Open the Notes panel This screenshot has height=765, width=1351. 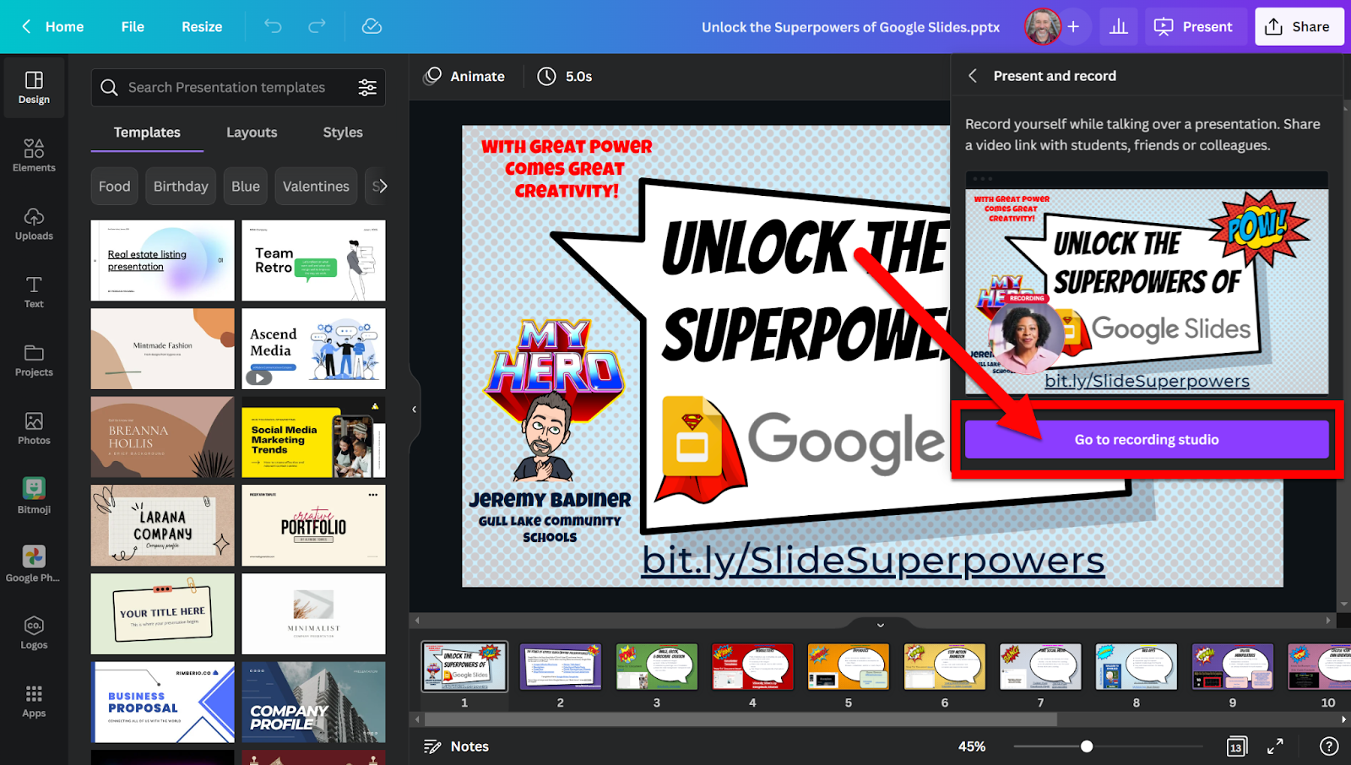click(457, 746)
